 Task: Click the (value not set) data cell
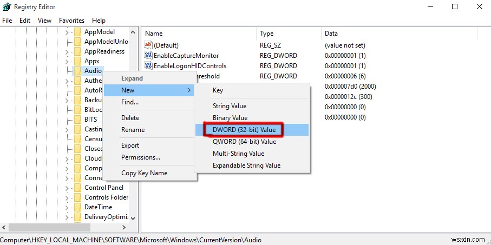click(345, 45)
